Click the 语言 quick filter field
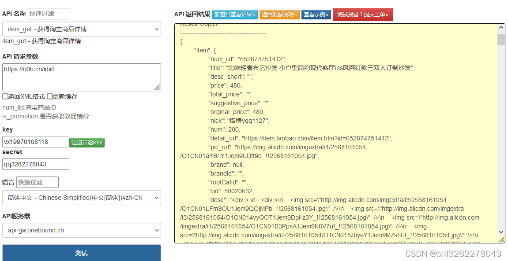 click(38, 182)
